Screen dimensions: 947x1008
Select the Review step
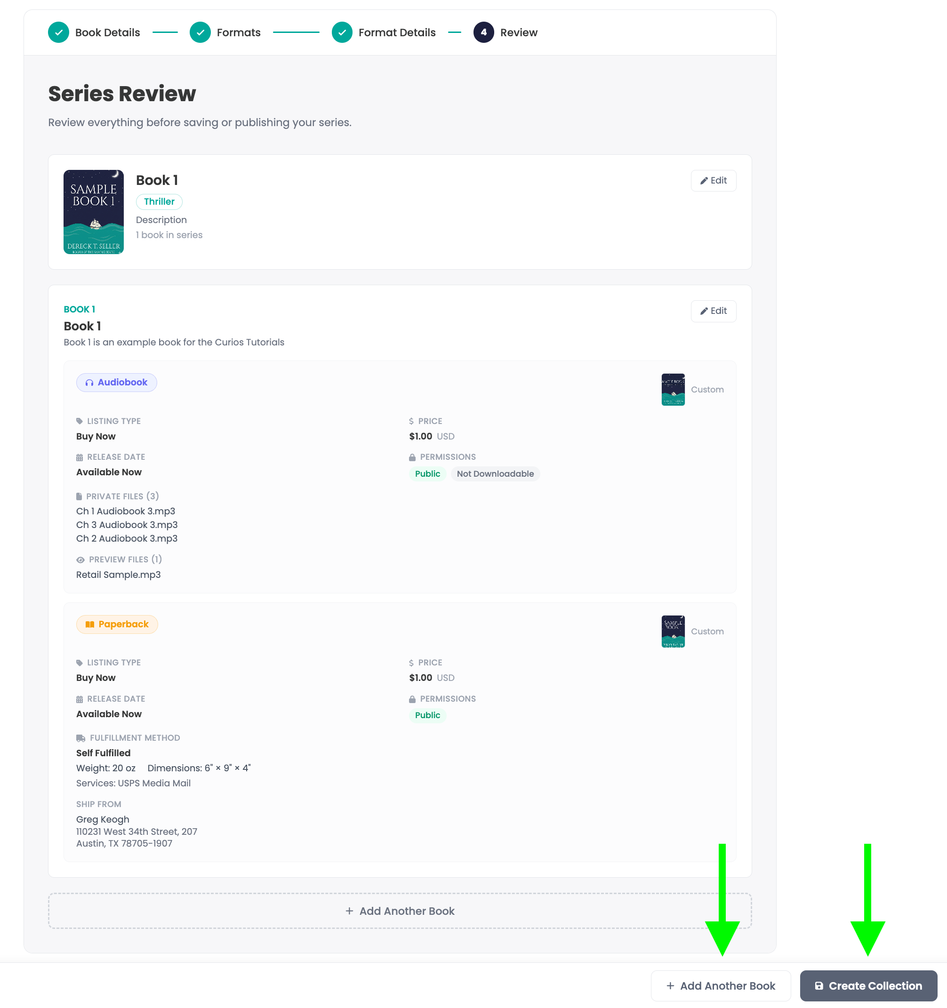tap(505, 32)
